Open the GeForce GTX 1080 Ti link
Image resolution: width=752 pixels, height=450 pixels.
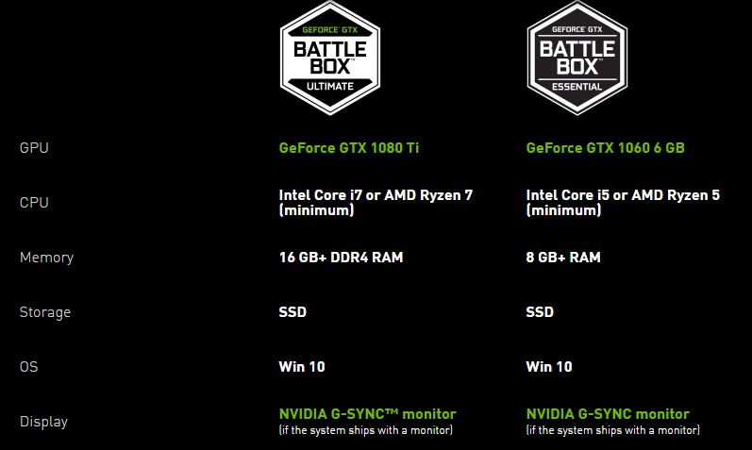(x=347, y=148)
